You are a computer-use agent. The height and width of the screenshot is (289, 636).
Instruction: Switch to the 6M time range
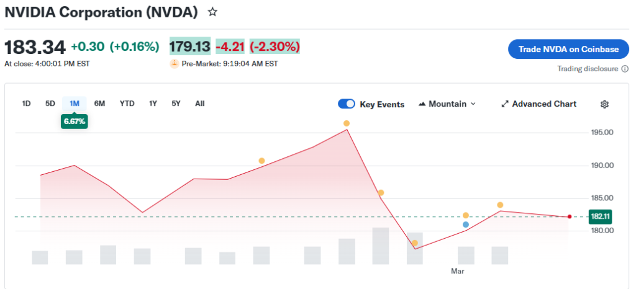tap(99, 104)
